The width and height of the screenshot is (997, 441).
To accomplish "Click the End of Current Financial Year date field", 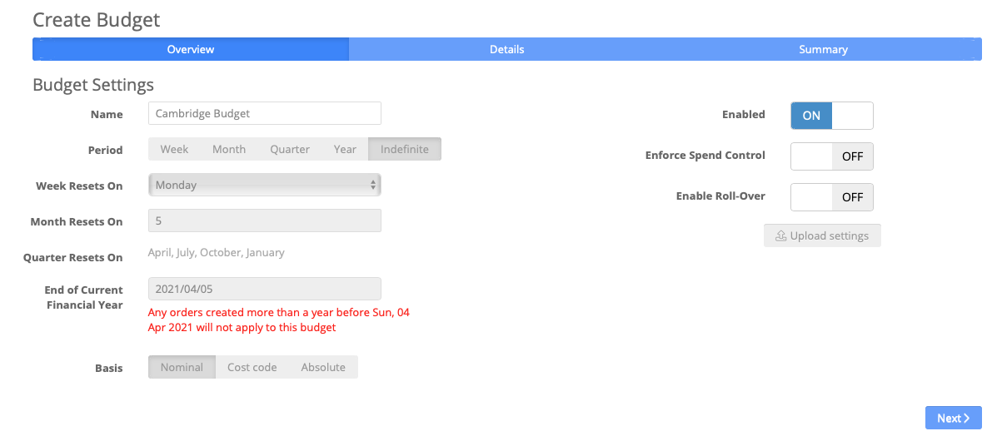I will [265, 289].
